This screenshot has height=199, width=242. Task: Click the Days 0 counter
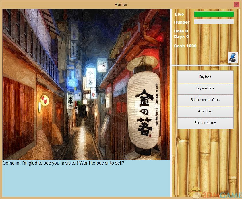coord(181,36)
